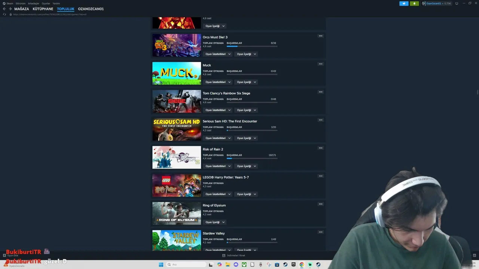Click the OzanOzcan01 avatar picture
This screenshot has width=479, height=269.
[x=424, y=3]
